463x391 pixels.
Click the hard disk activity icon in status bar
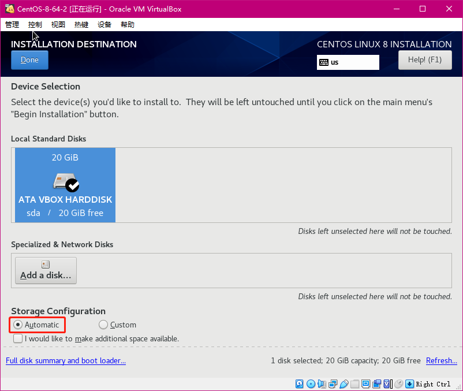pos(299,384)
